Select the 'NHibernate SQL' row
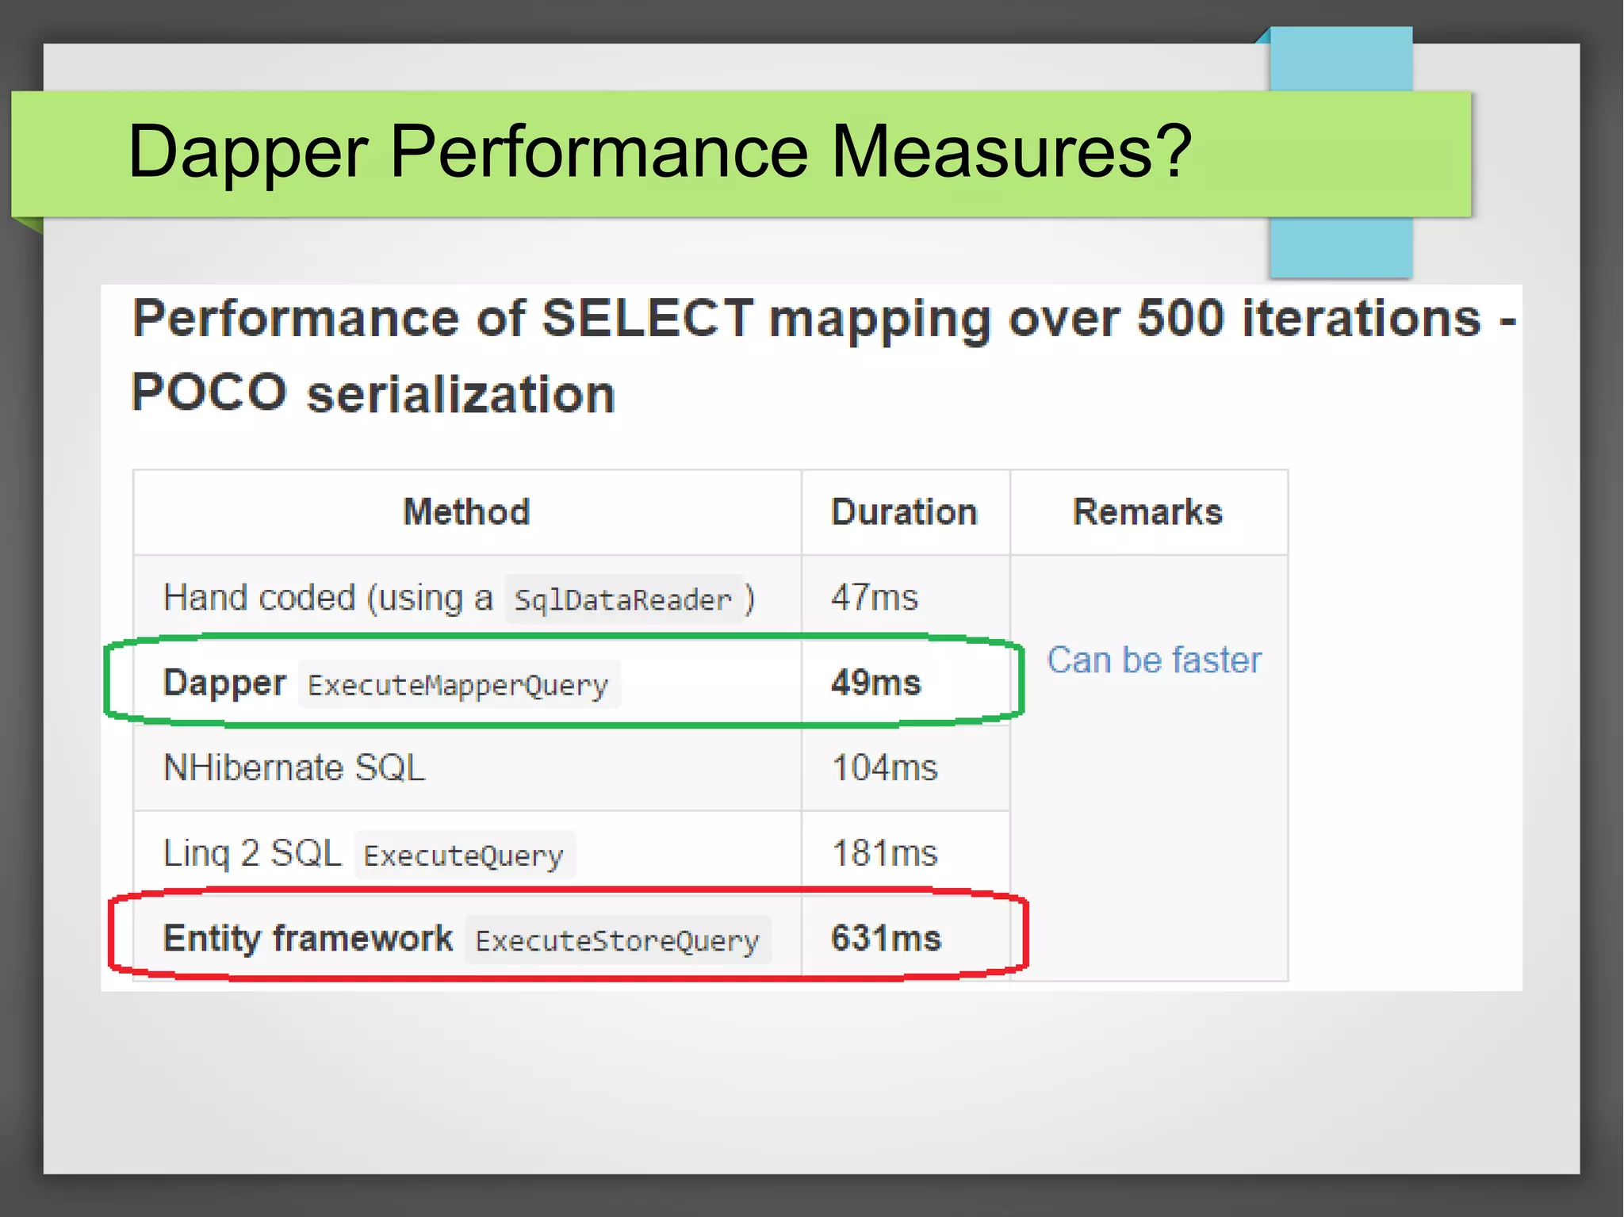Viewport: 1624px width, 1217px height. pos(294,767)
